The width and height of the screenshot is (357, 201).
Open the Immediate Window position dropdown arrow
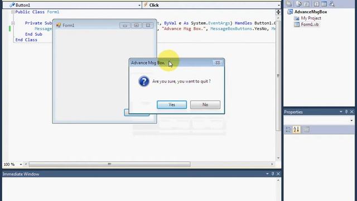pos(267,174)
